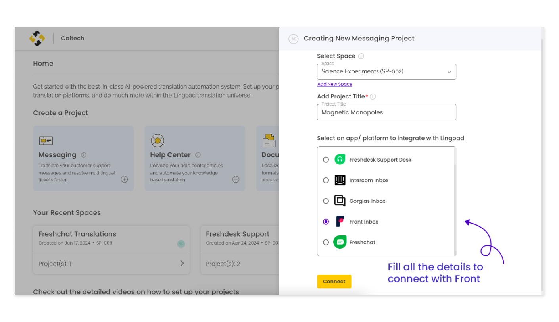Image resolution: width=559 pixels, height=322 pixels.
Task: Close the Creating New Messaging Project panel
Action: (294, 39)
